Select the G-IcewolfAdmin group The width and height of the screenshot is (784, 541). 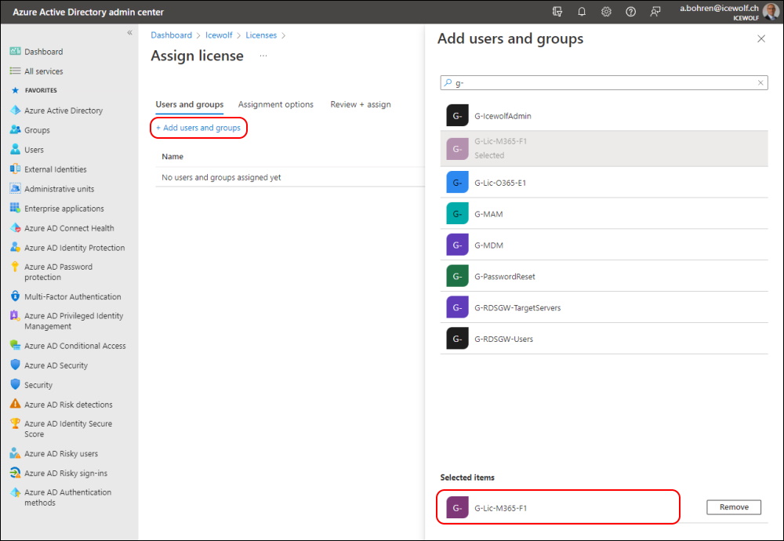click(x=604, y=115)
